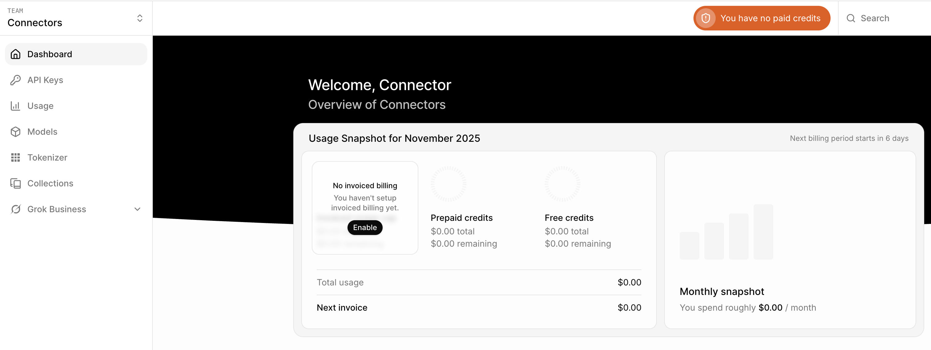
Task: Select the API Keys menu item
Action: 45,80
